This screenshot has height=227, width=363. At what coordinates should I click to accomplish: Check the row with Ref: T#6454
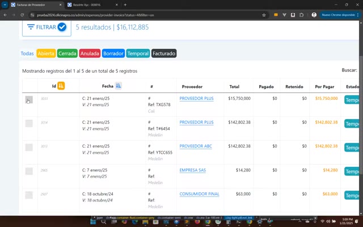coord(29,124)
